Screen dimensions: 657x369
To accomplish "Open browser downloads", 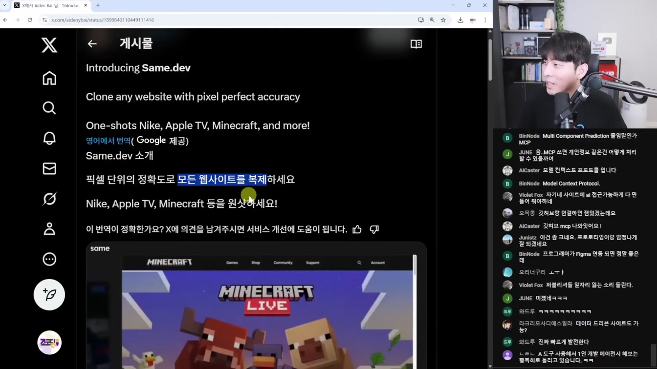I will pos(460,20).
